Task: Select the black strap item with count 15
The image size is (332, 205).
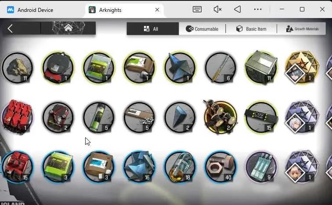Action: (261, 117)
